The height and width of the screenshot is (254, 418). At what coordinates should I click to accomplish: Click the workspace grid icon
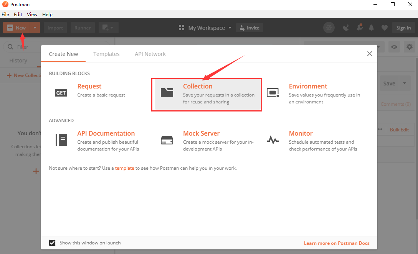pos(182,28)
